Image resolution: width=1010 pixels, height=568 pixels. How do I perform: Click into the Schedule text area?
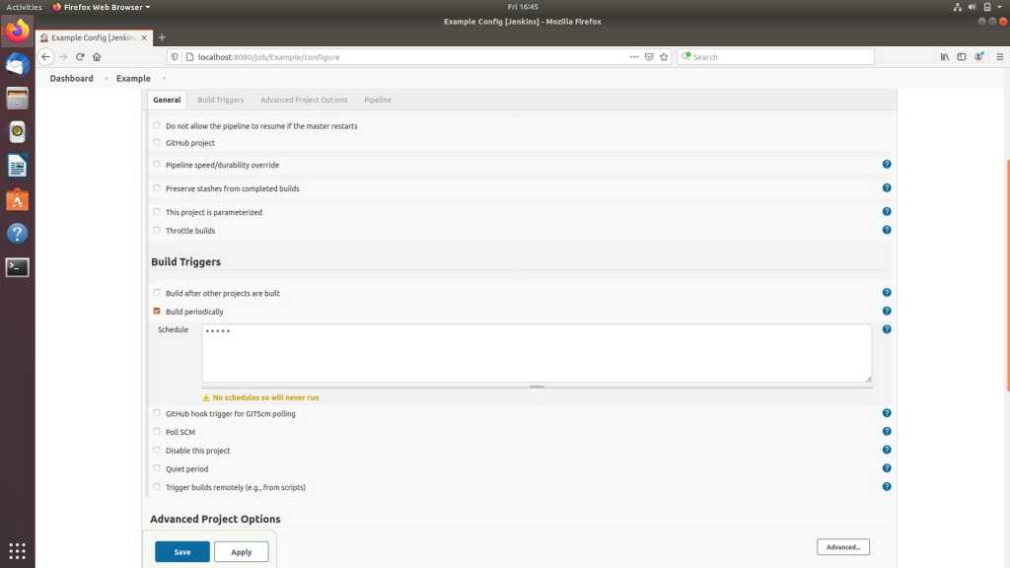click(x=536, y=352)
